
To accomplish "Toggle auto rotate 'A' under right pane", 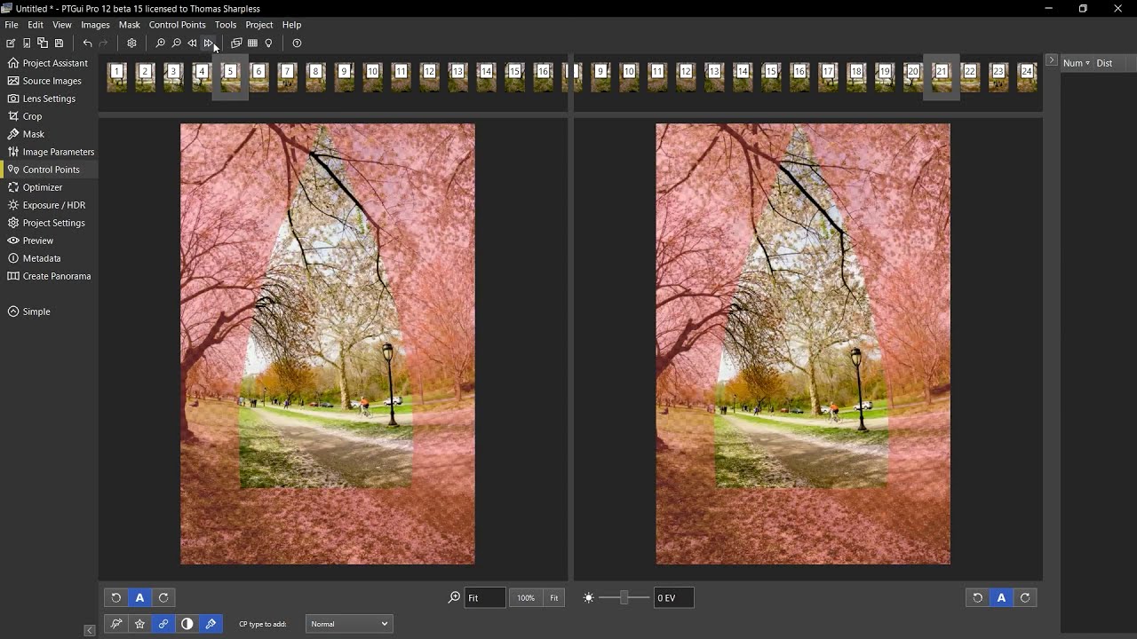I will pos(1001,597).
